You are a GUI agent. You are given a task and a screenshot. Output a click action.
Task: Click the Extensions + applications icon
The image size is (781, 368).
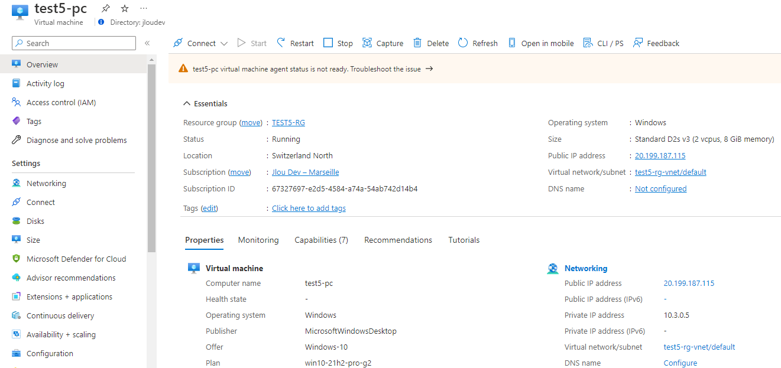[x=17, y=297]
